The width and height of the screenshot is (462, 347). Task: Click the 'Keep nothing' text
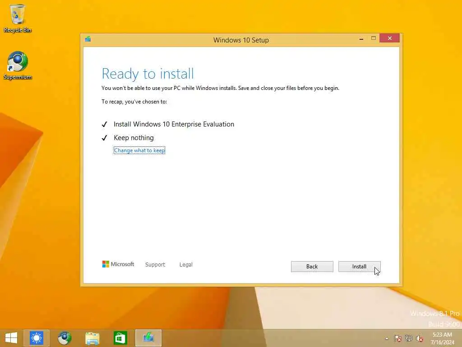134,138
